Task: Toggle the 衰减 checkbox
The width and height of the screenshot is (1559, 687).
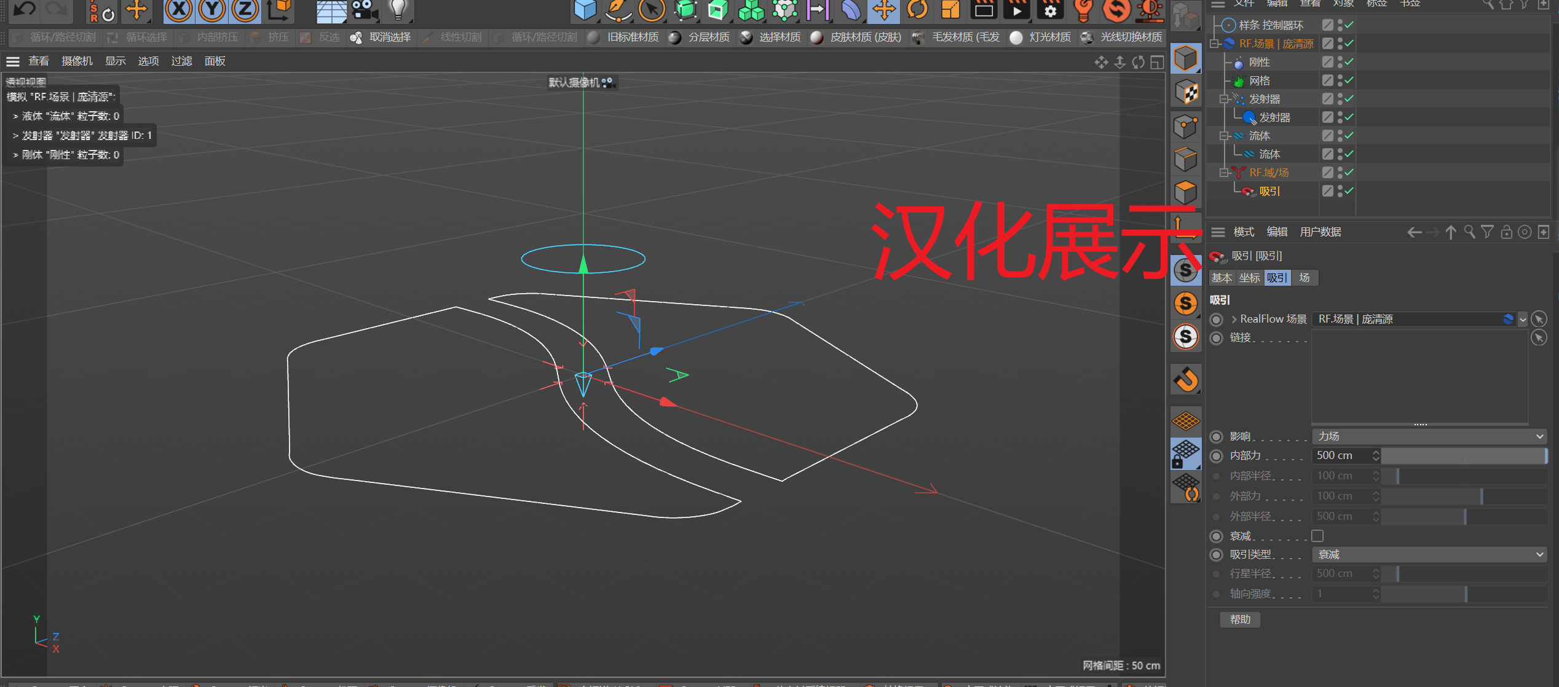Action: 1317,536
